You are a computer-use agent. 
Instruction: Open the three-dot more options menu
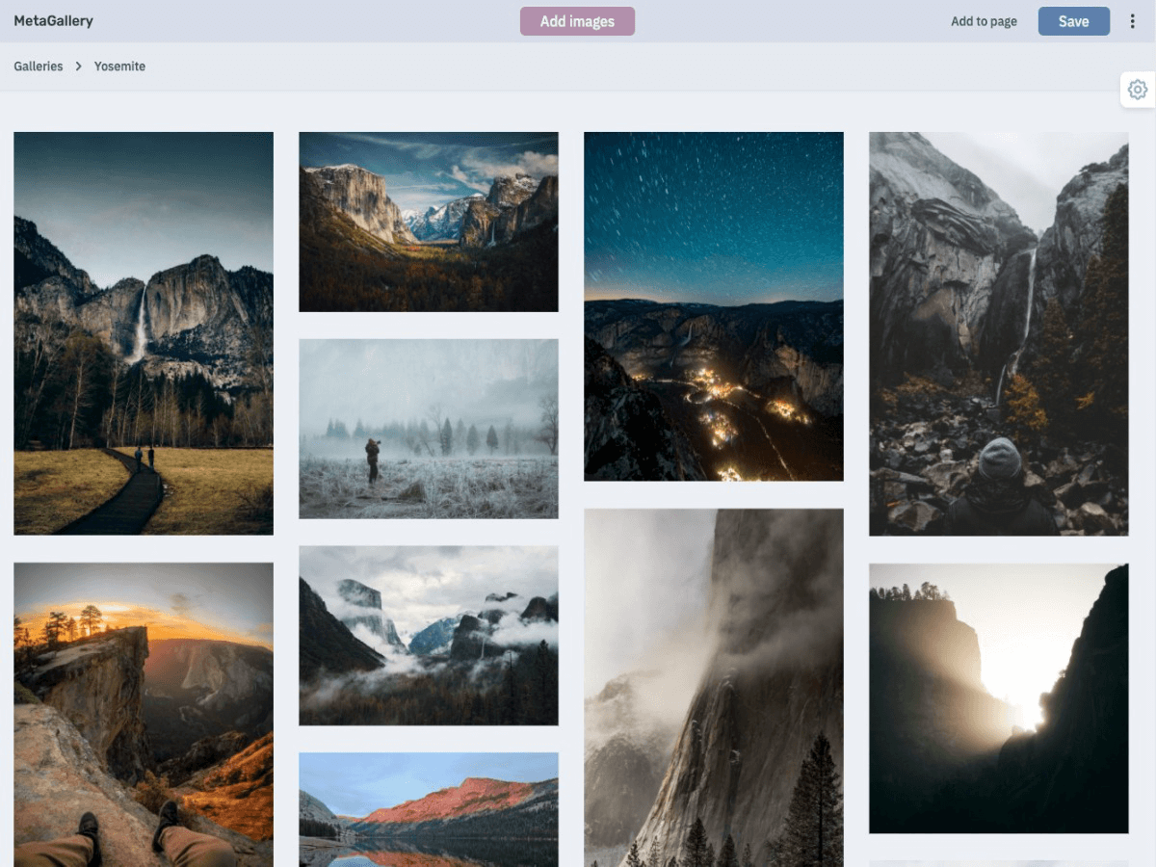(x=1133, y=21)
